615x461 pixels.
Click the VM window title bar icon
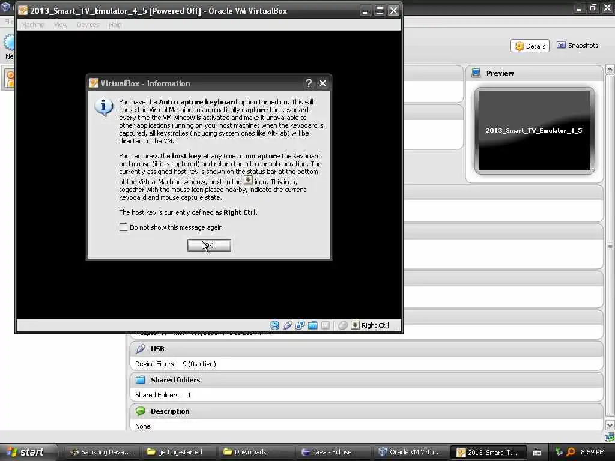[x=23, y=11]
